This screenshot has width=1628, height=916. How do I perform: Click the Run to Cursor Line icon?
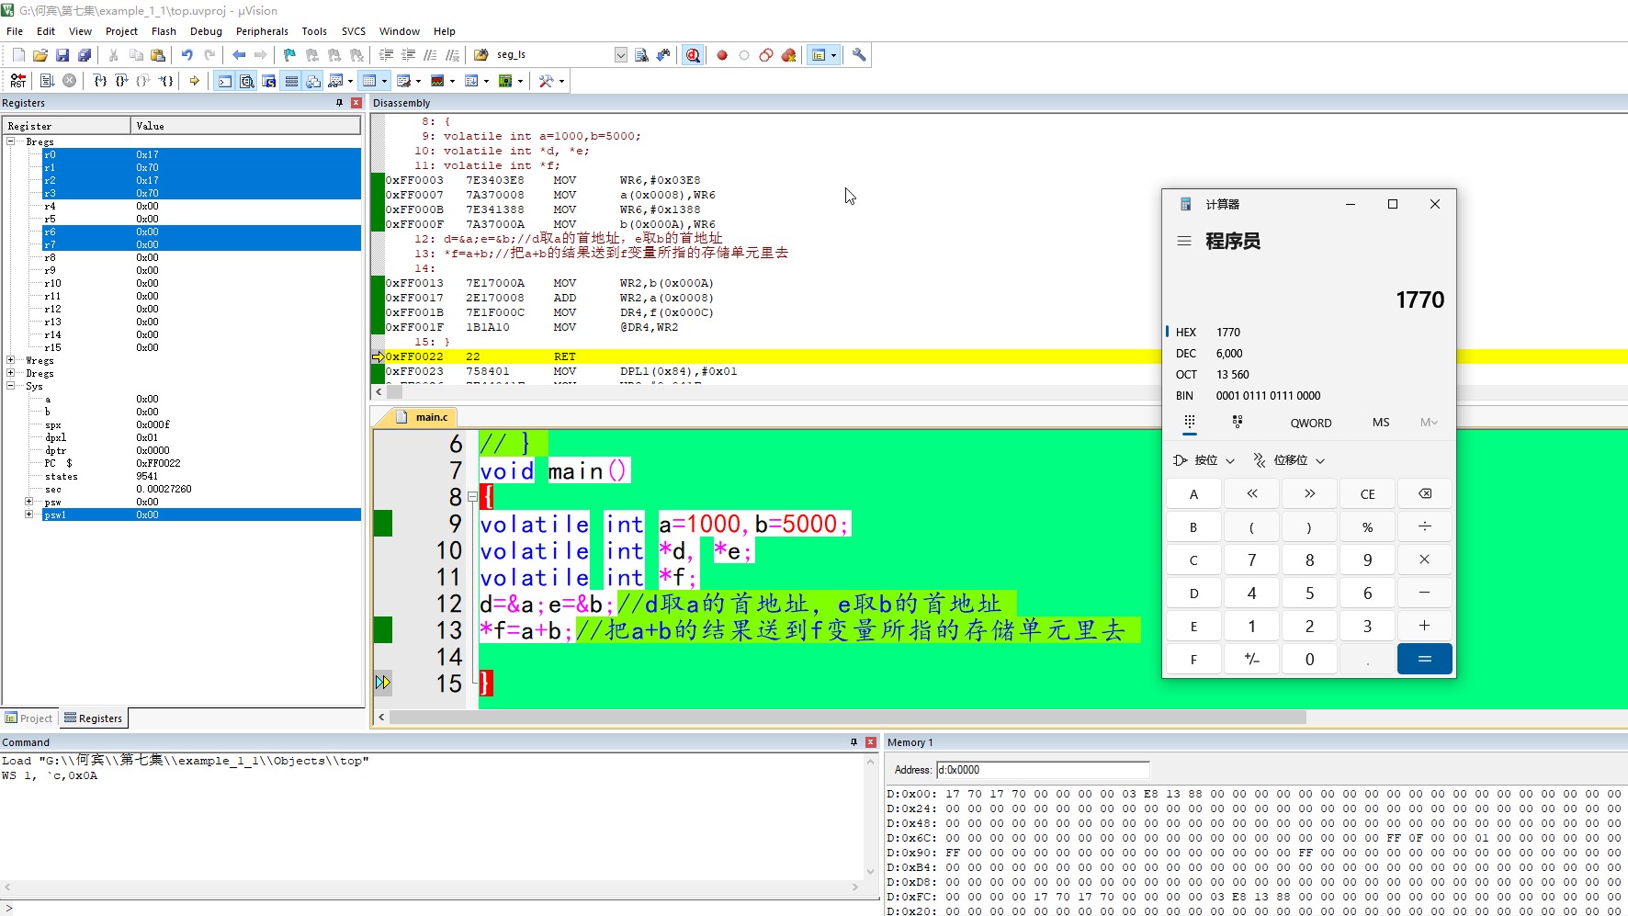[165, 81]
